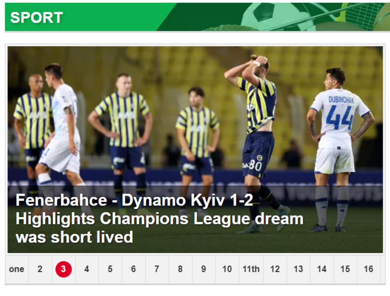
Task: Go to slide 12
Action: [275, 269]
